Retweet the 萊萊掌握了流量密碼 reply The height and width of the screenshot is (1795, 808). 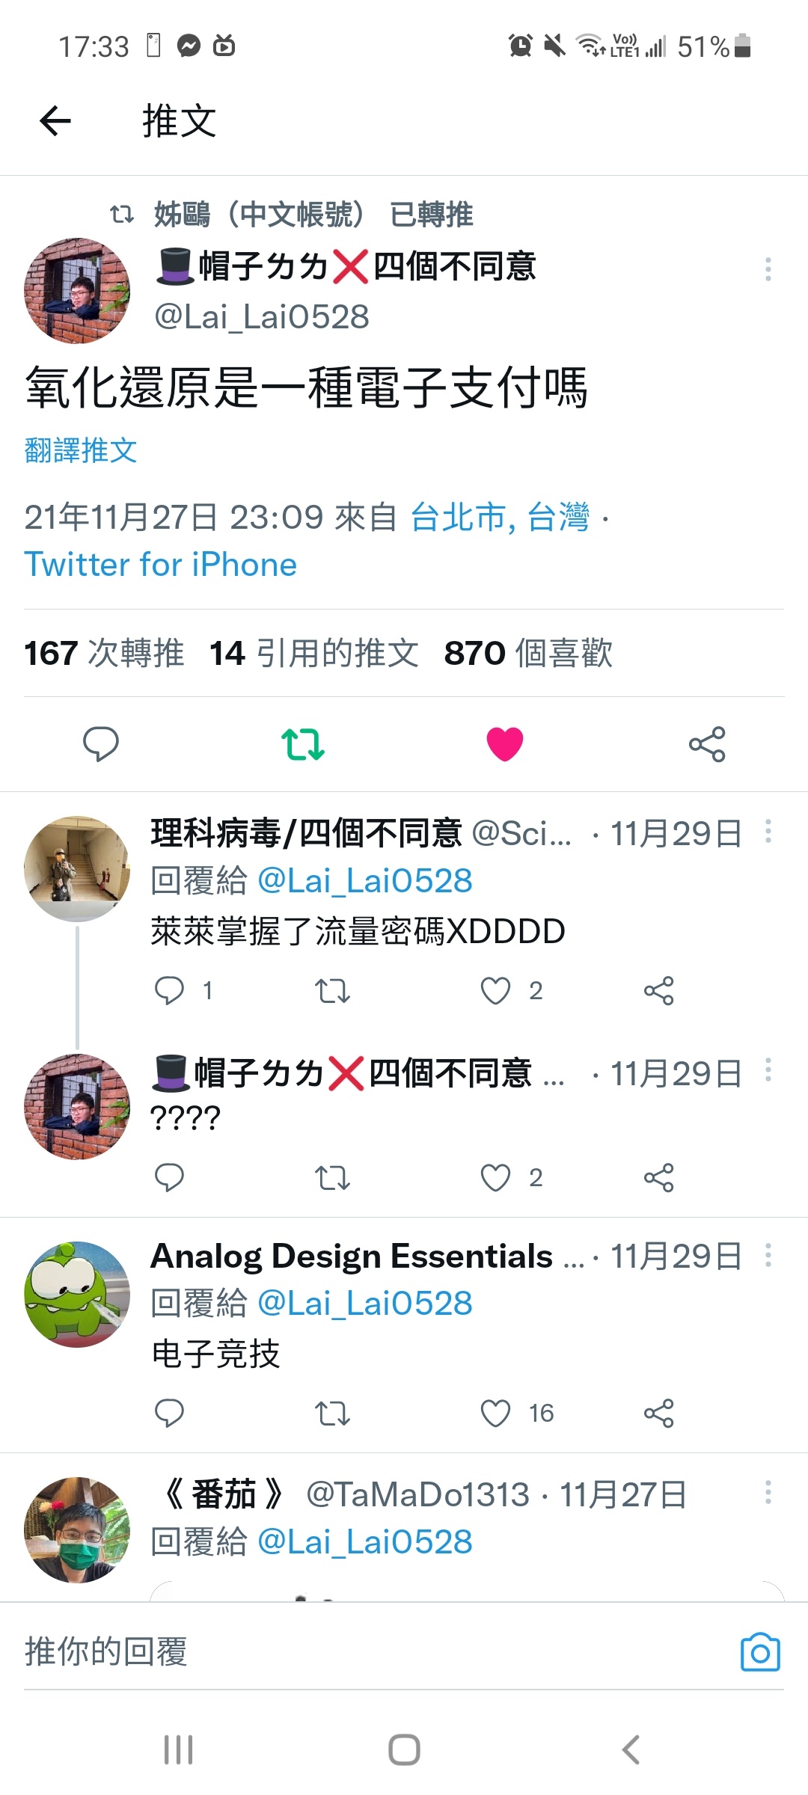tap(332, 991)
